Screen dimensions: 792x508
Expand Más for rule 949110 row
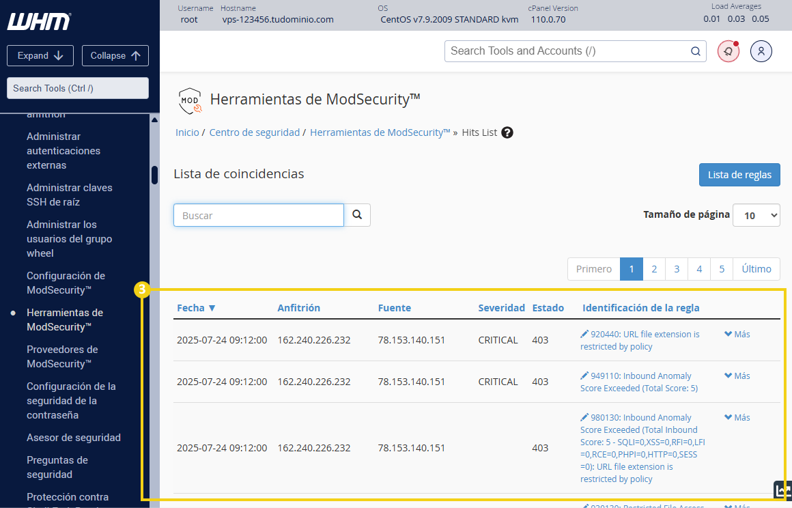point(737,375)
